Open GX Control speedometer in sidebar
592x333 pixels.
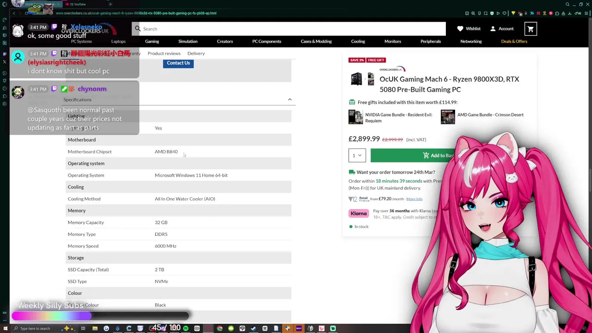(5, 20)
